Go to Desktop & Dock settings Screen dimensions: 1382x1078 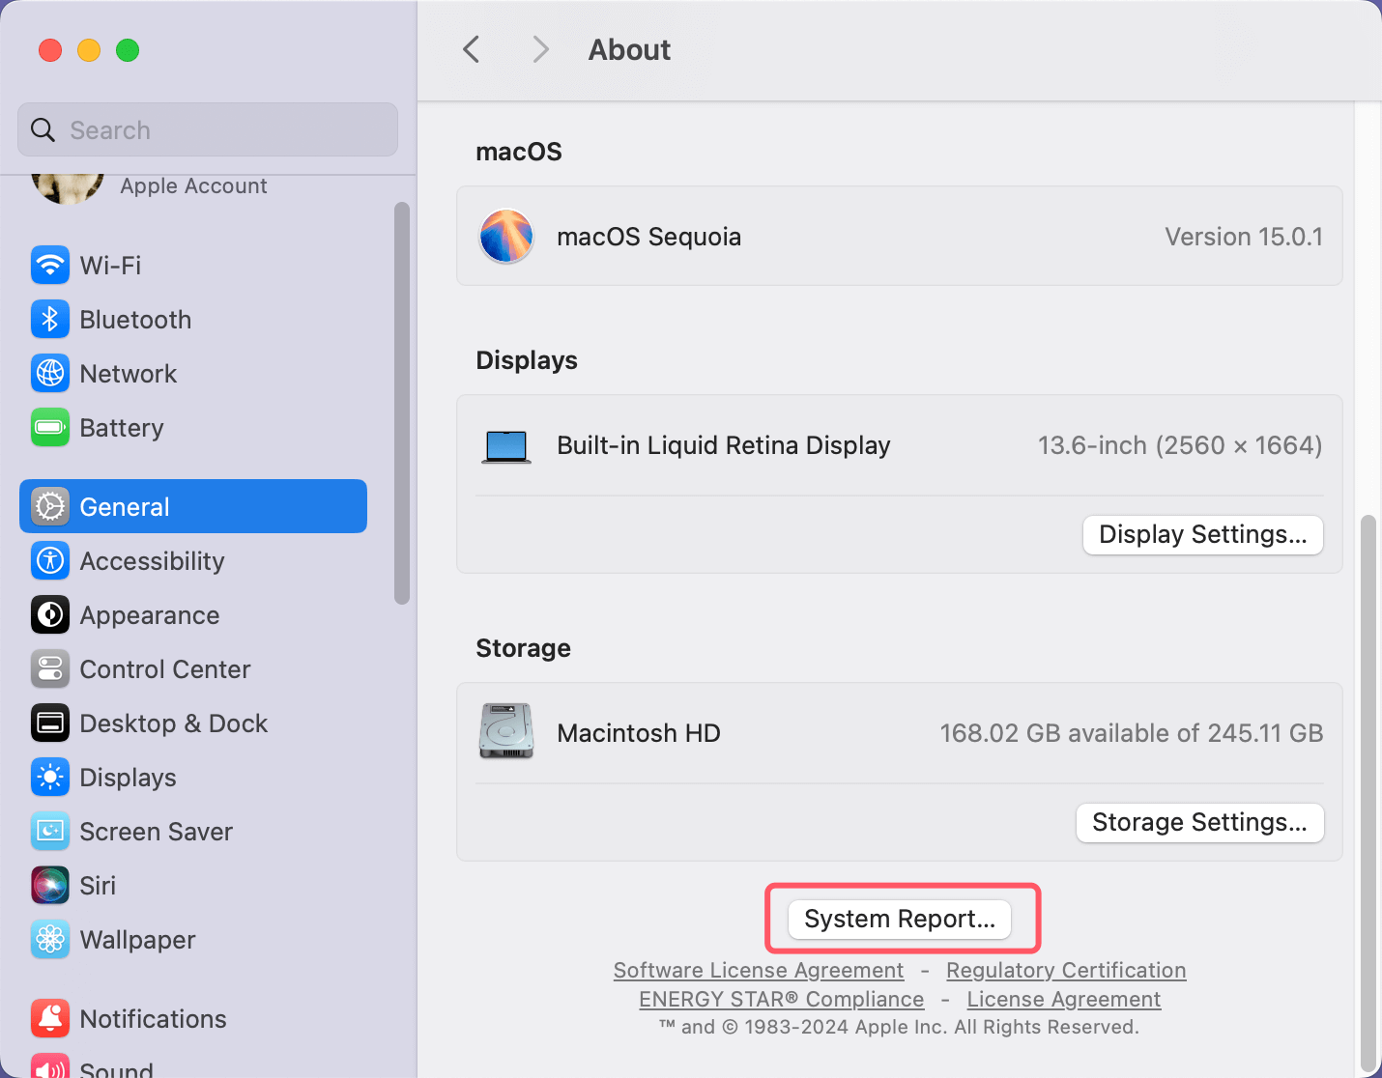pos(173,723)
